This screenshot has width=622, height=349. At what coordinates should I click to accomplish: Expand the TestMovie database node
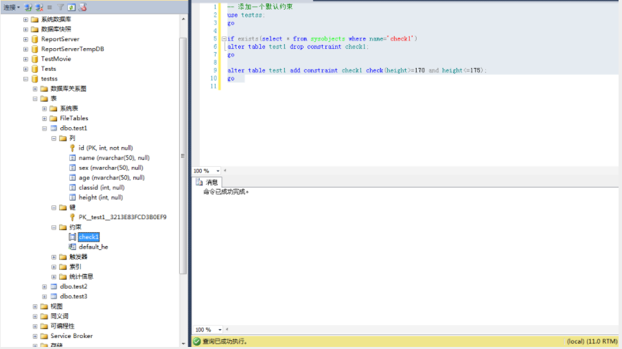pos(25,59)
